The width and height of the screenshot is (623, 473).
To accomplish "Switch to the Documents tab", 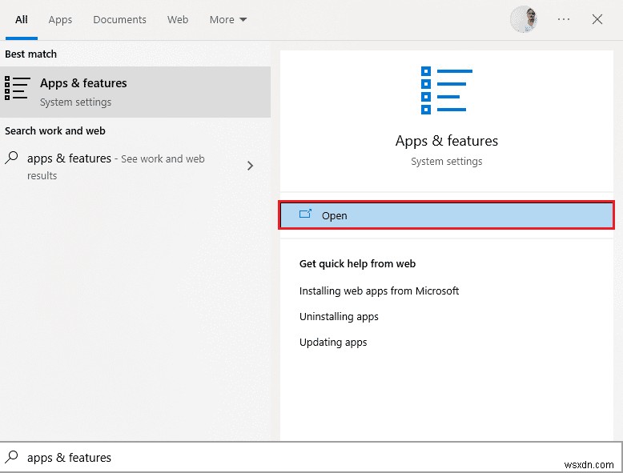I will (119, 19).
